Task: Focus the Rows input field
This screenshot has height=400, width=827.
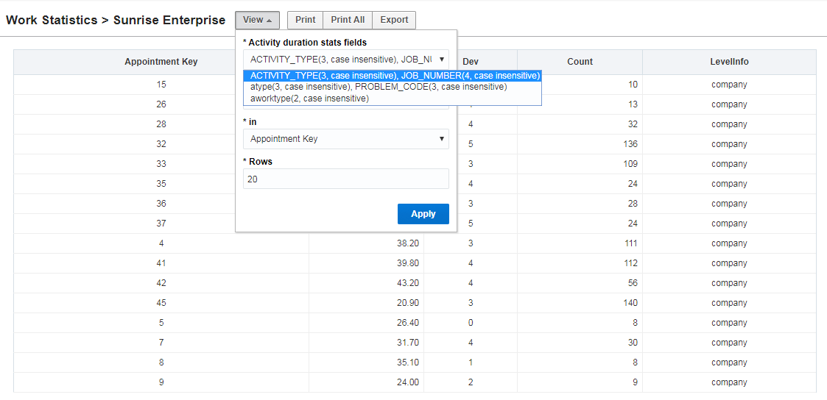Action: [346, 179]
